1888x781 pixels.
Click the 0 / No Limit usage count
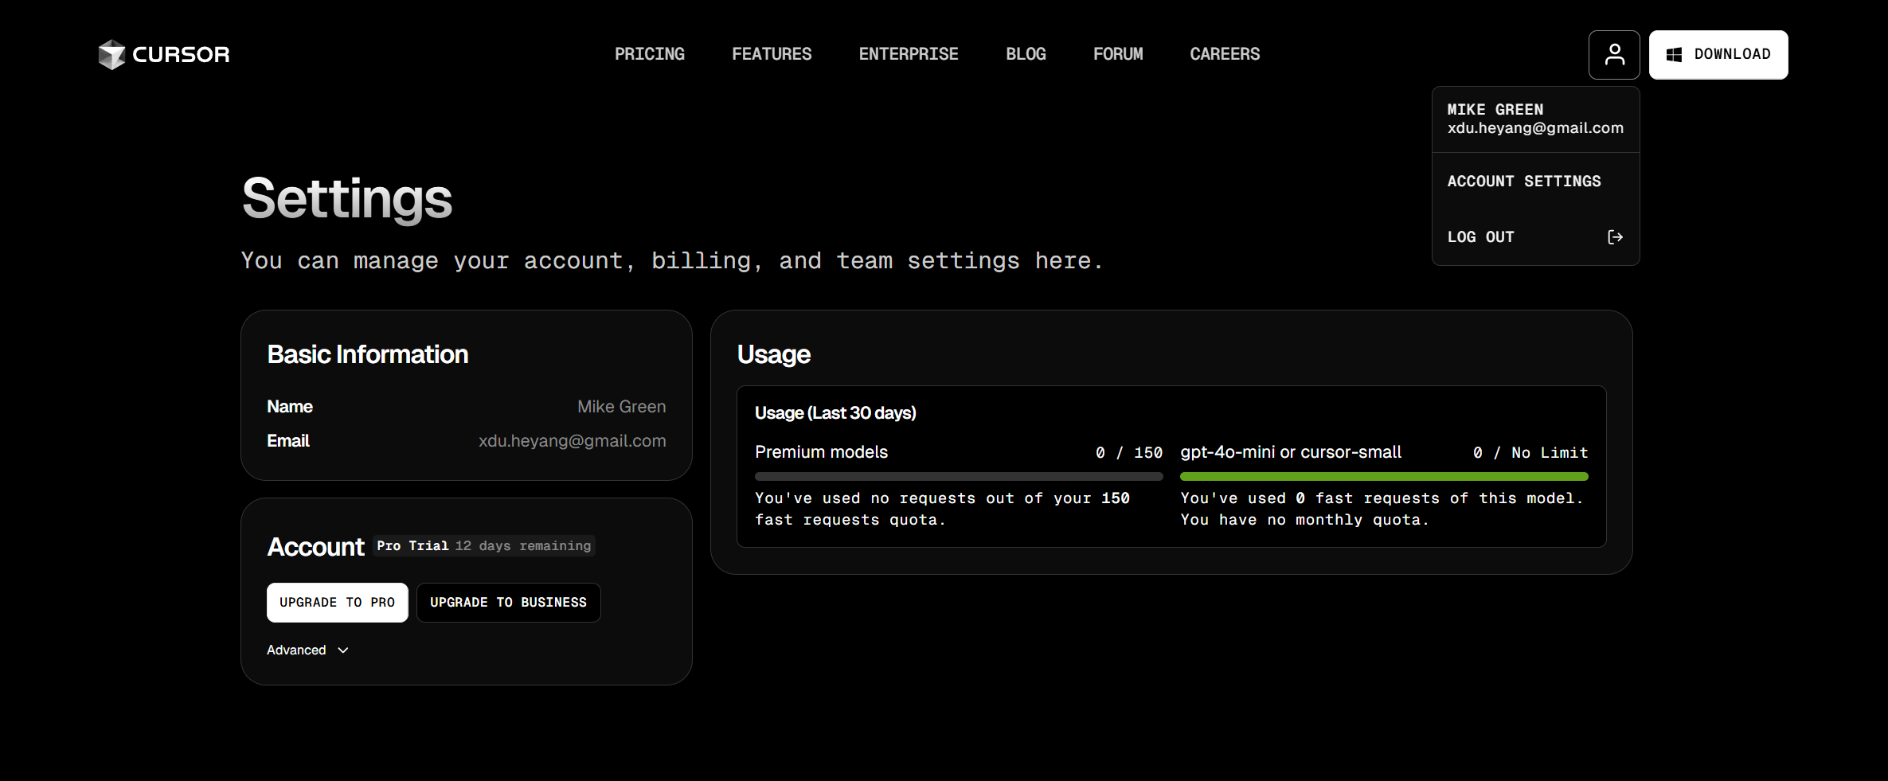[1530, 453]
